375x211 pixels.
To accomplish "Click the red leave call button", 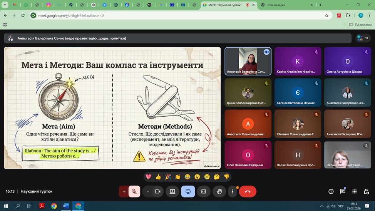I will [x=248, y=191].
